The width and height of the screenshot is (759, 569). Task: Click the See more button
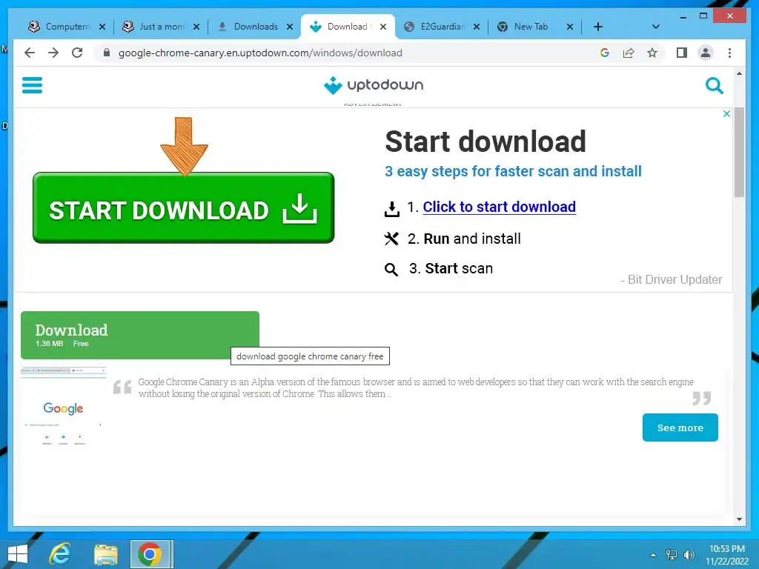point(680,427)
